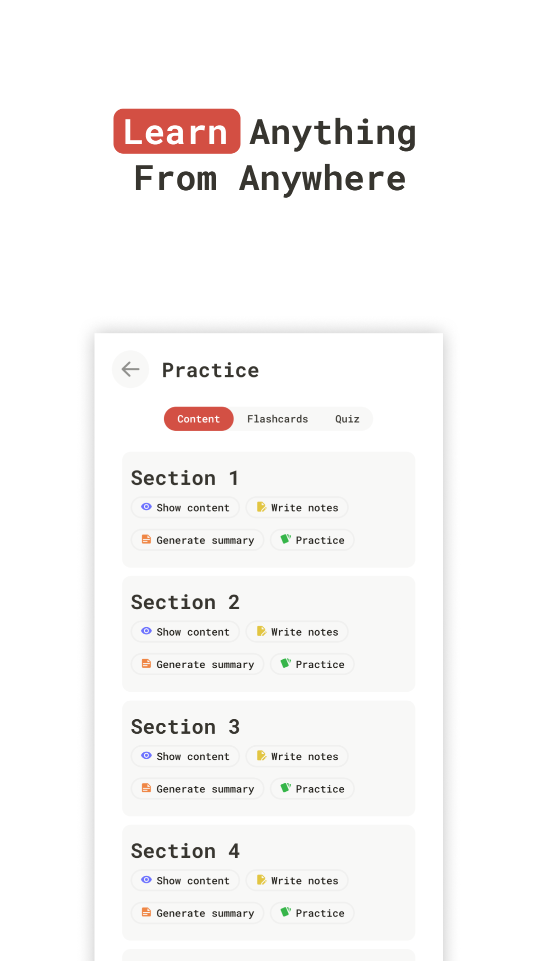Generate summary for Section 1
Image resolution: width=540 pixels, height=961 pixels.
coord(197,540)
